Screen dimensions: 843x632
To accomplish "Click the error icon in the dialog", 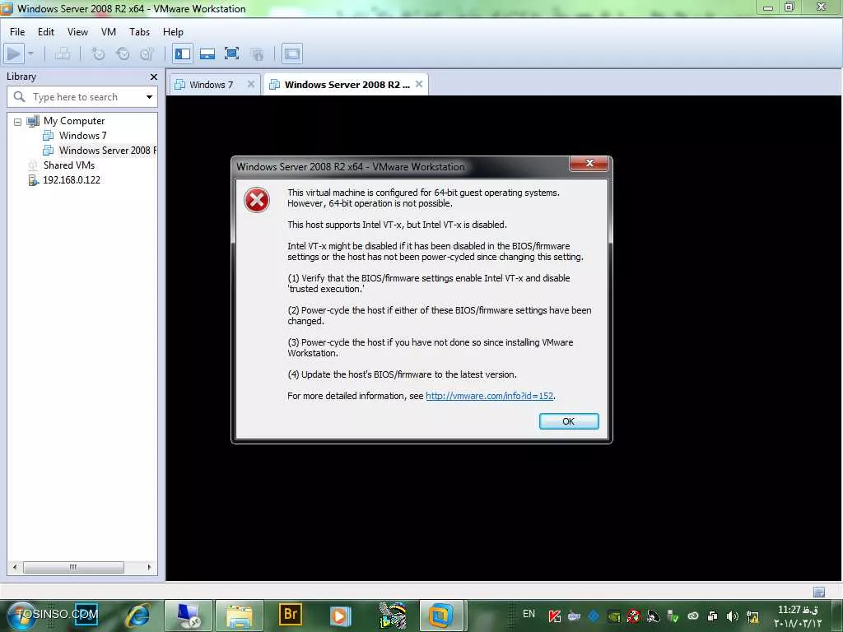I will (x=257, y=201).
